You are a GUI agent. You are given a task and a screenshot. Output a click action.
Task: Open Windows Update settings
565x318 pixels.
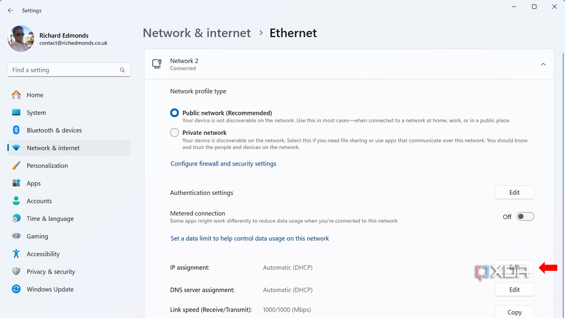pos(69,289)
